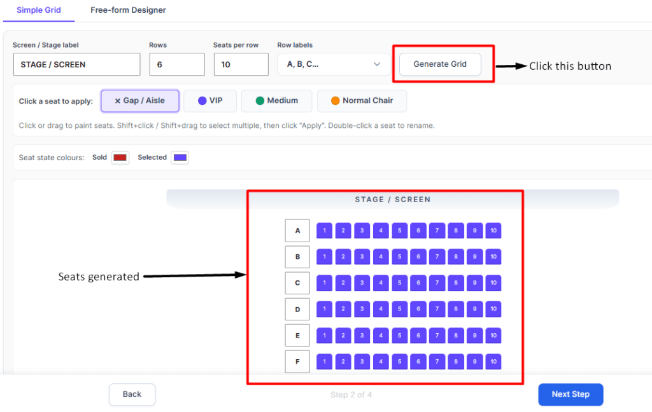Click seat 5 in row E
652x412 pixels.
click(400, 336)
